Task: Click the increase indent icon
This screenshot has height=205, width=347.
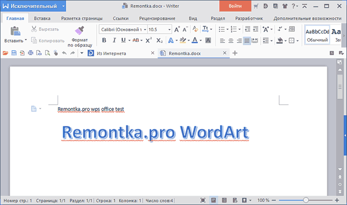Action: pos(256,29)
